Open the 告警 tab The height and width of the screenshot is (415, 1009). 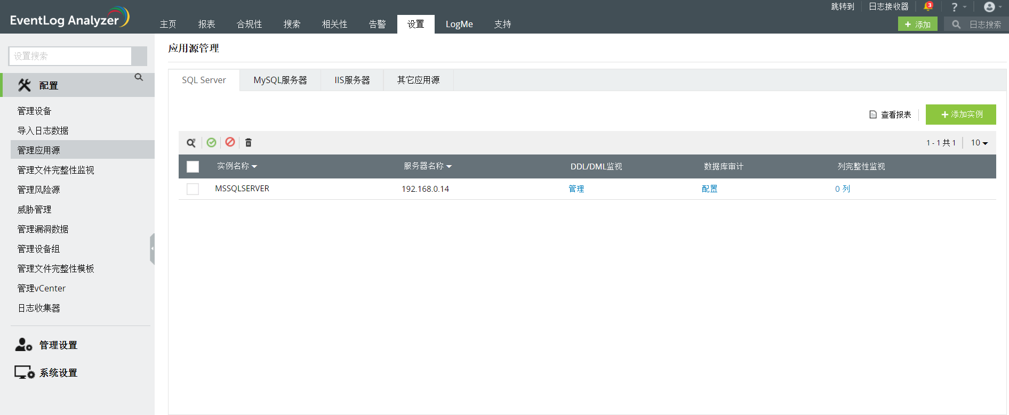click(378, 24)
